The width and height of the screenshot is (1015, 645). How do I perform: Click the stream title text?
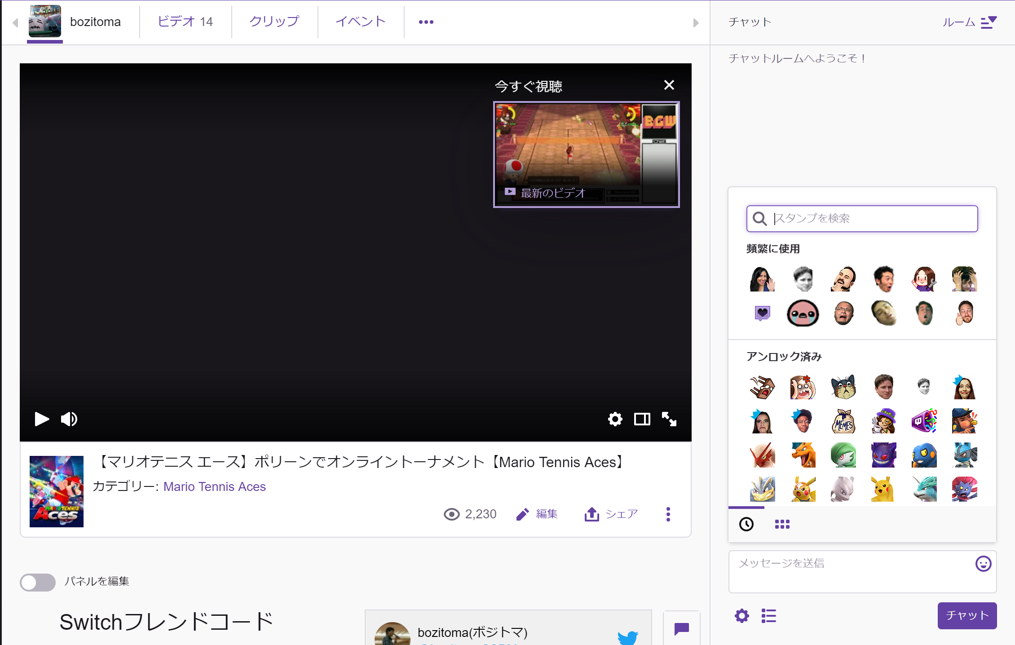(360, 462)
